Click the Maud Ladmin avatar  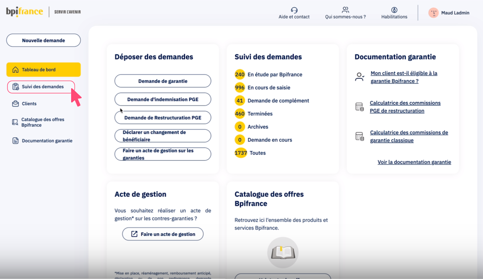(x=434, y=13)
